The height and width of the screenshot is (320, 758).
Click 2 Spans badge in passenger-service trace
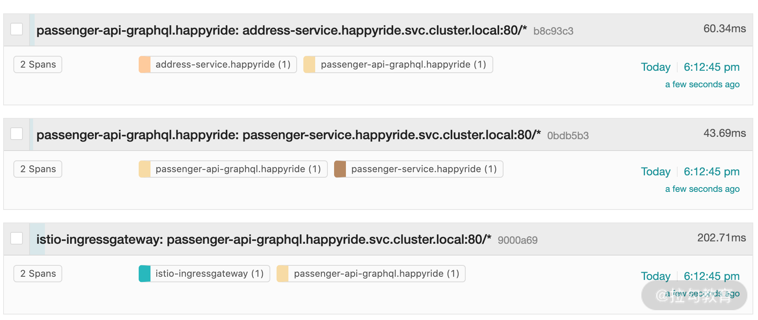[38, 169]
